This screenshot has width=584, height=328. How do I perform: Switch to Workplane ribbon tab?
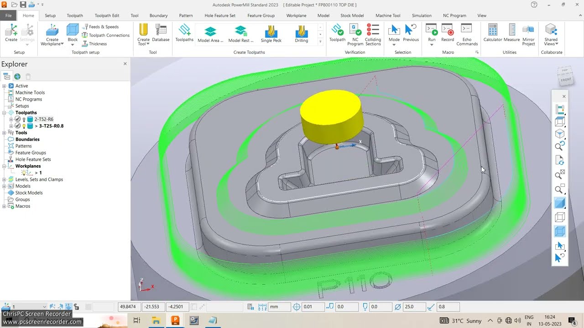[x=296, y=15]
